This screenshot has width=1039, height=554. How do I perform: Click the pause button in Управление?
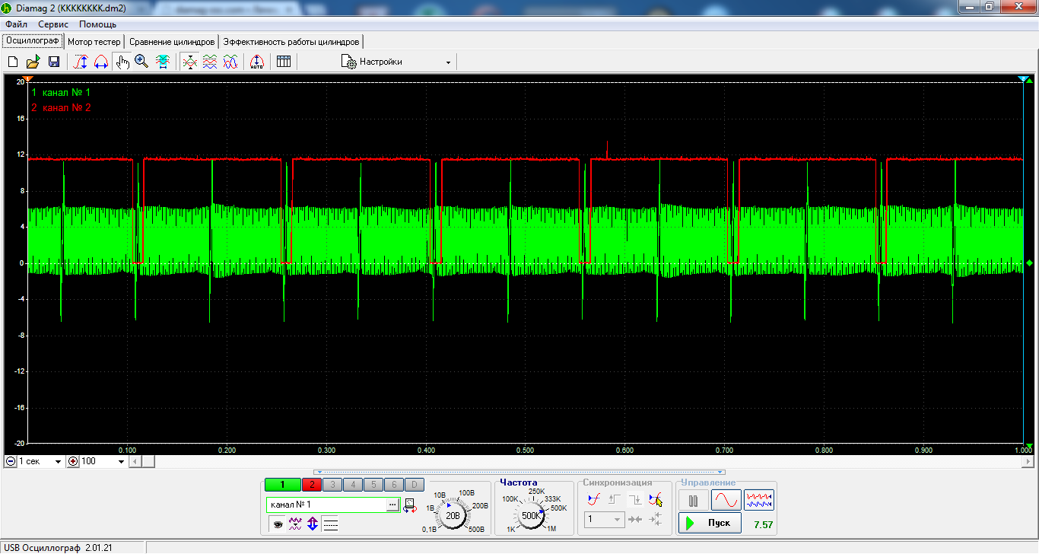[x=693, y=500]
